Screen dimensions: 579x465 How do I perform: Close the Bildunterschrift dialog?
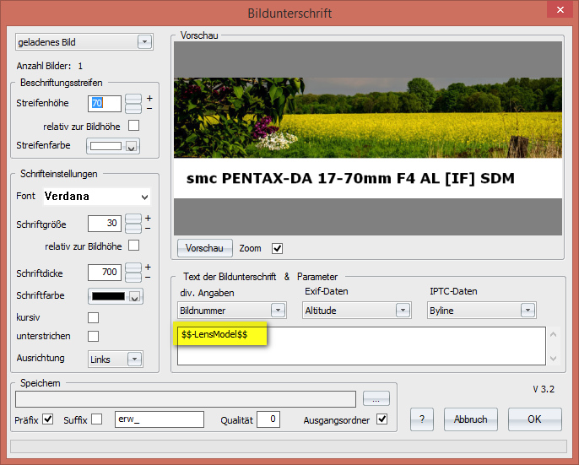coord(560,10)
